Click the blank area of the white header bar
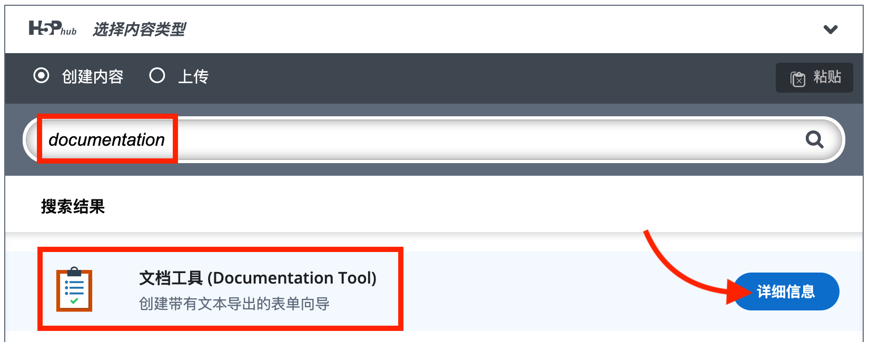The width and height of the screenshot is (869, 342). pos(474,29)
